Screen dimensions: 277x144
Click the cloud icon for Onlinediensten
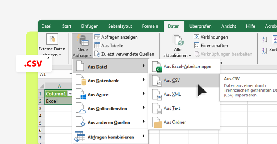(82, 111)
